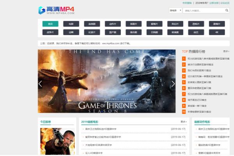Viewport: 234px width, 156px height.
Task: Open the 剧情片 nav category
Action: pyautogui.click(x=217, y=24)
